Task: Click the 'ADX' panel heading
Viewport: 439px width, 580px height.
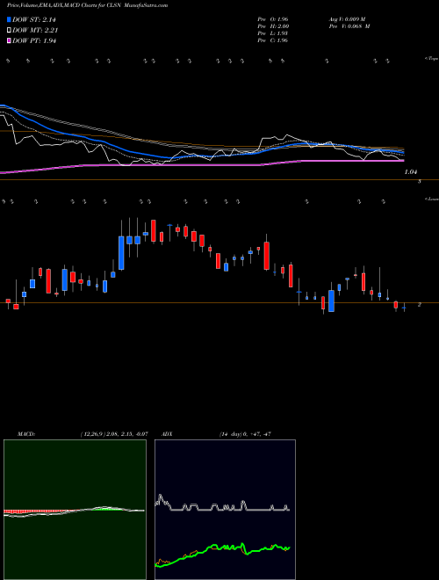Action: pos(167,434)
